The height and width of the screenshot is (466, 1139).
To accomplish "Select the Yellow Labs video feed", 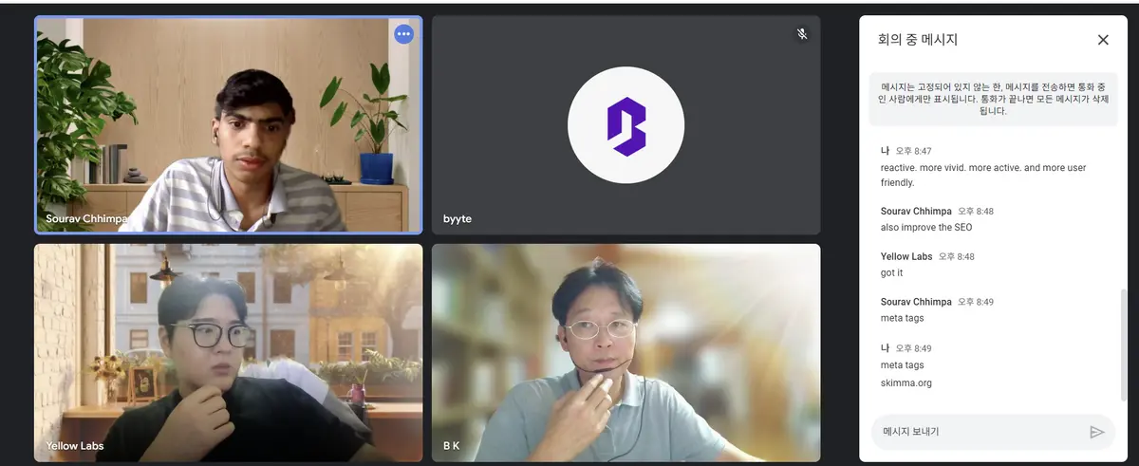I will tap(228, 351).
